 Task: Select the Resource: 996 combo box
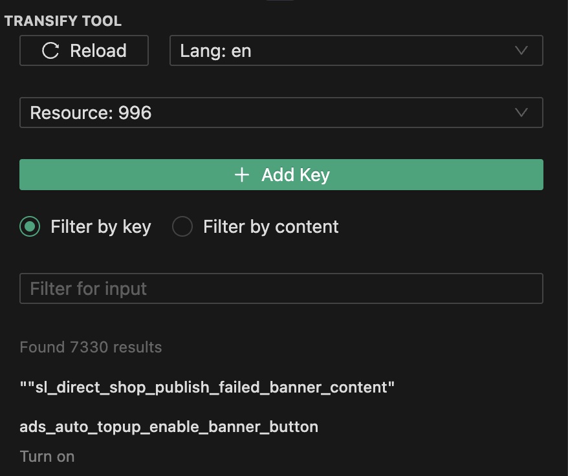click(281, 113)
